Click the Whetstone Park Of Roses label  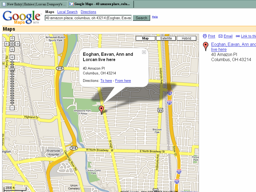pyautogui.click(x=82, y=112)
